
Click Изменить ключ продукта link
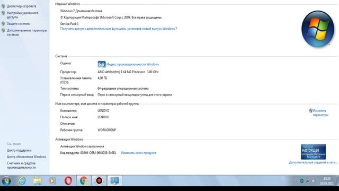click(x=138, y=153)
